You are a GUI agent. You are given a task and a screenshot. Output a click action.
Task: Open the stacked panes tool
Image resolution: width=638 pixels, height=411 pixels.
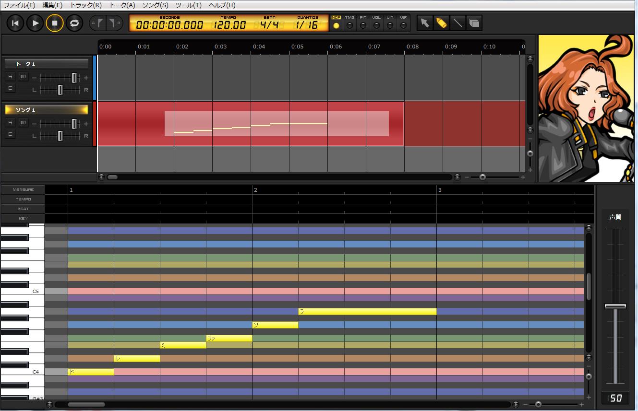click(474, 23)
